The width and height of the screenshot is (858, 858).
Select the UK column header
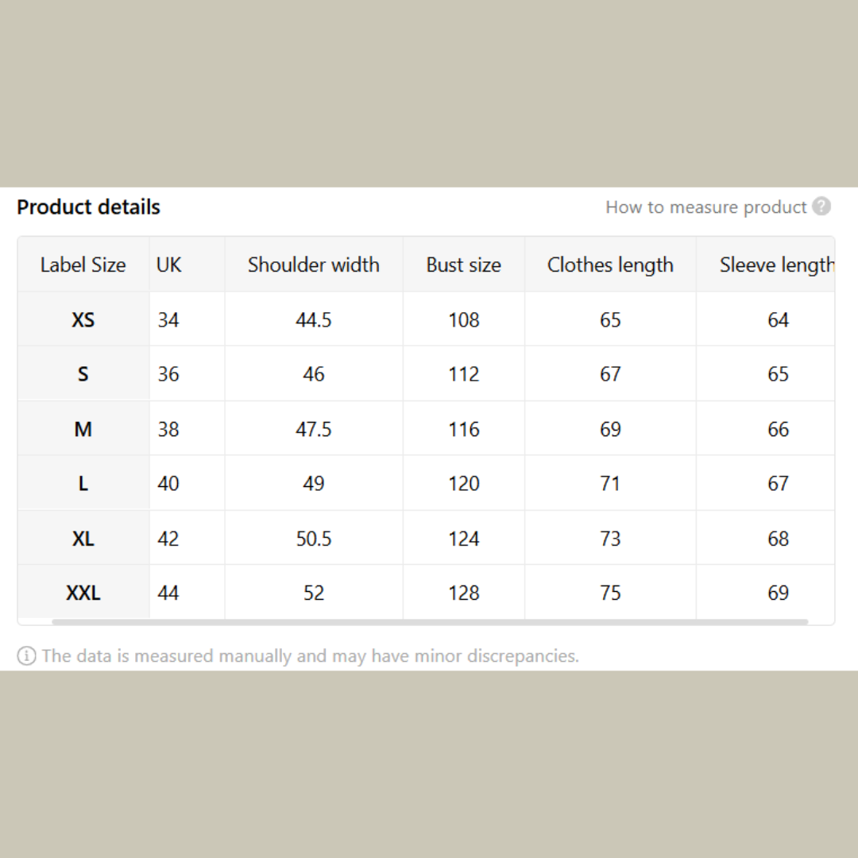coord(169,265)
